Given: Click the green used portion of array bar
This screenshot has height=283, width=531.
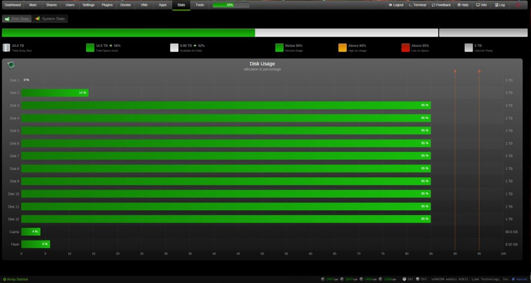Looking at the screenshot, I should [129, 32].
